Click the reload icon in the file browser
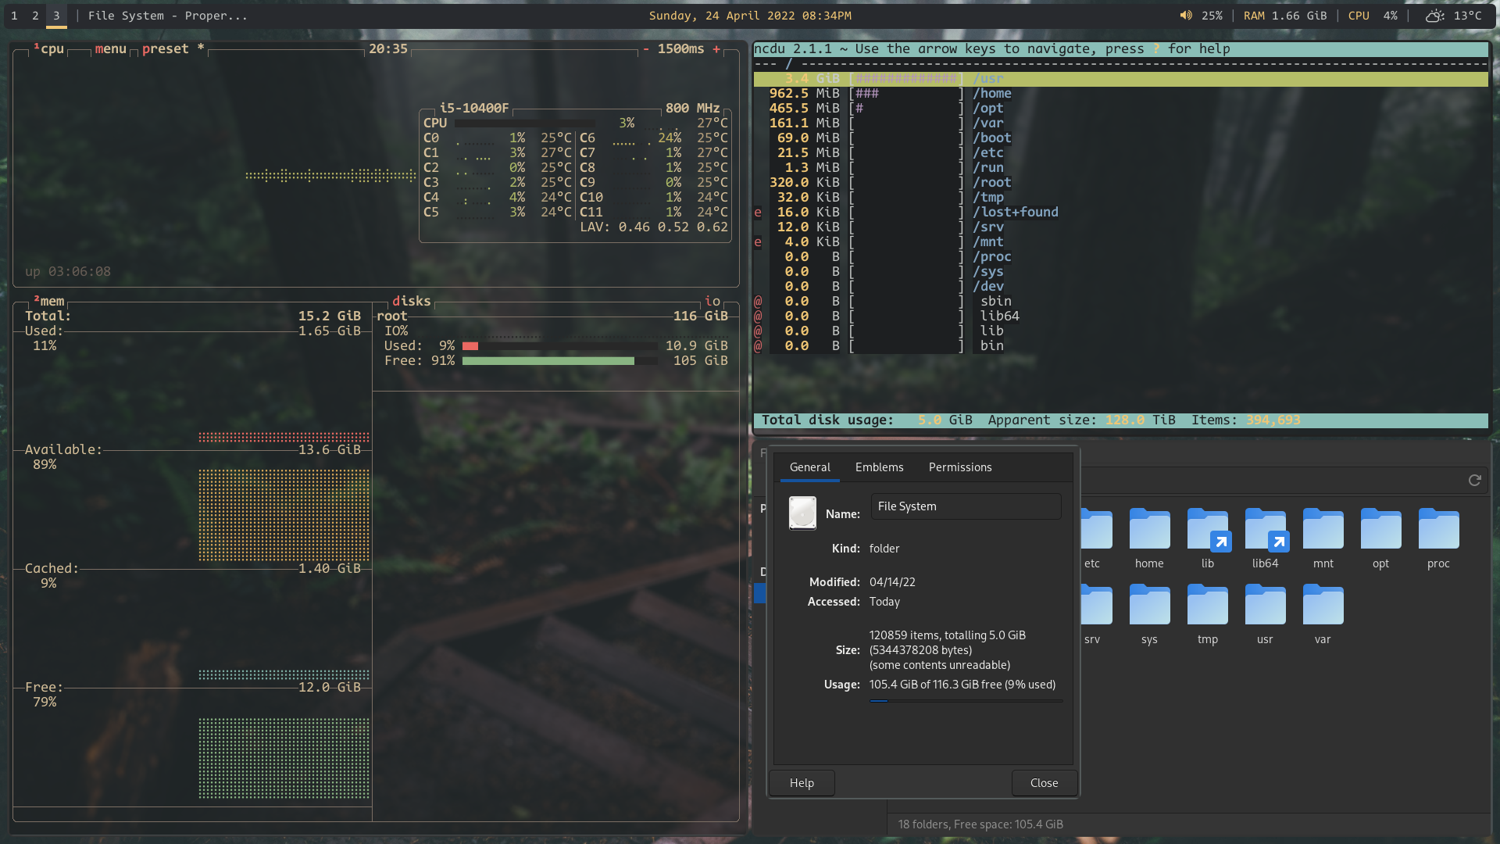 (1475, 481)
